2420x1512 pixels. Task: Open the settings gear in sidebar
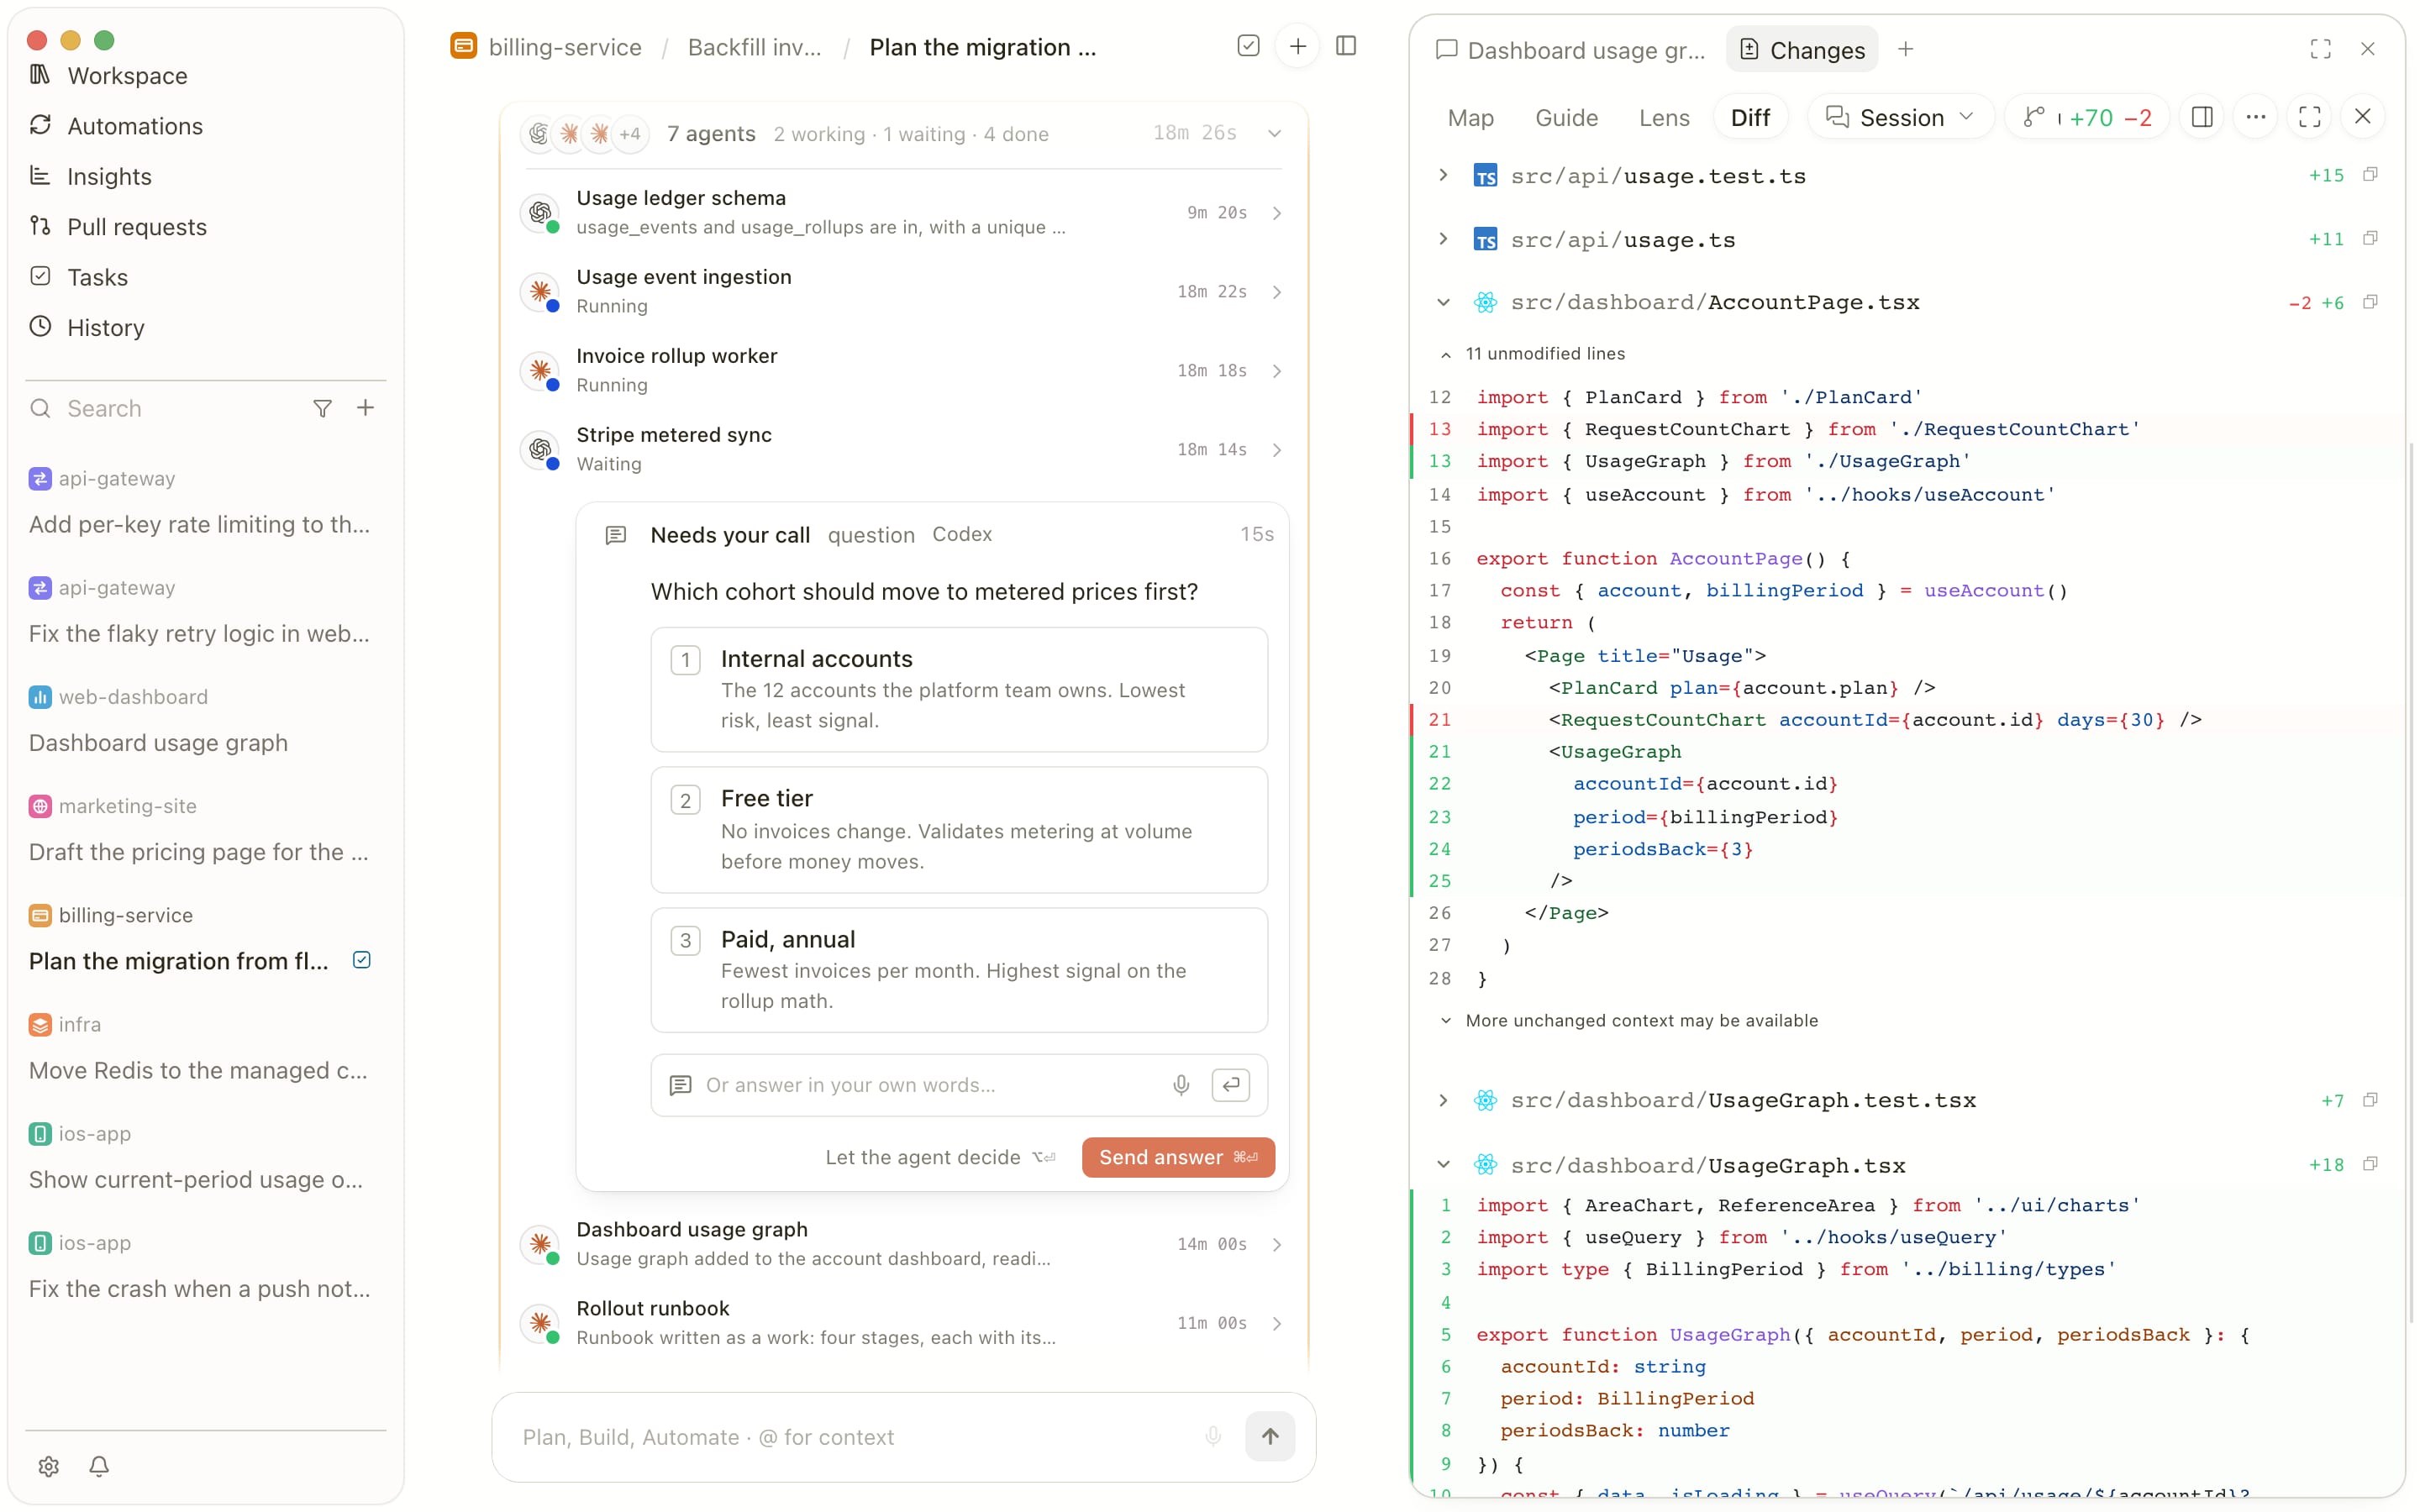[x=48, y=1466]
